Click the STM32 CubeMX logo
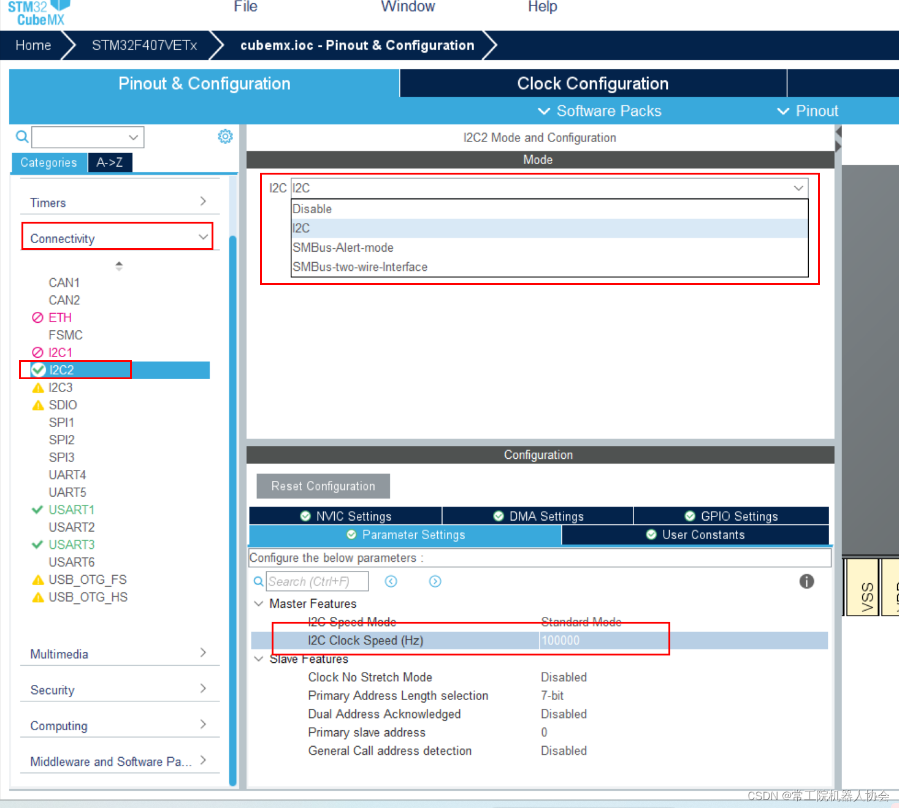The width and height of the screenshot is (899, 808). coord(39,12)
